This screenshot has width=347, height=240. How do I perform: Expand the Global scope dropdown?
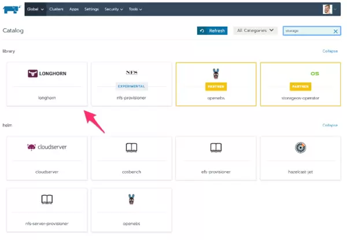(x=36, y=9)
